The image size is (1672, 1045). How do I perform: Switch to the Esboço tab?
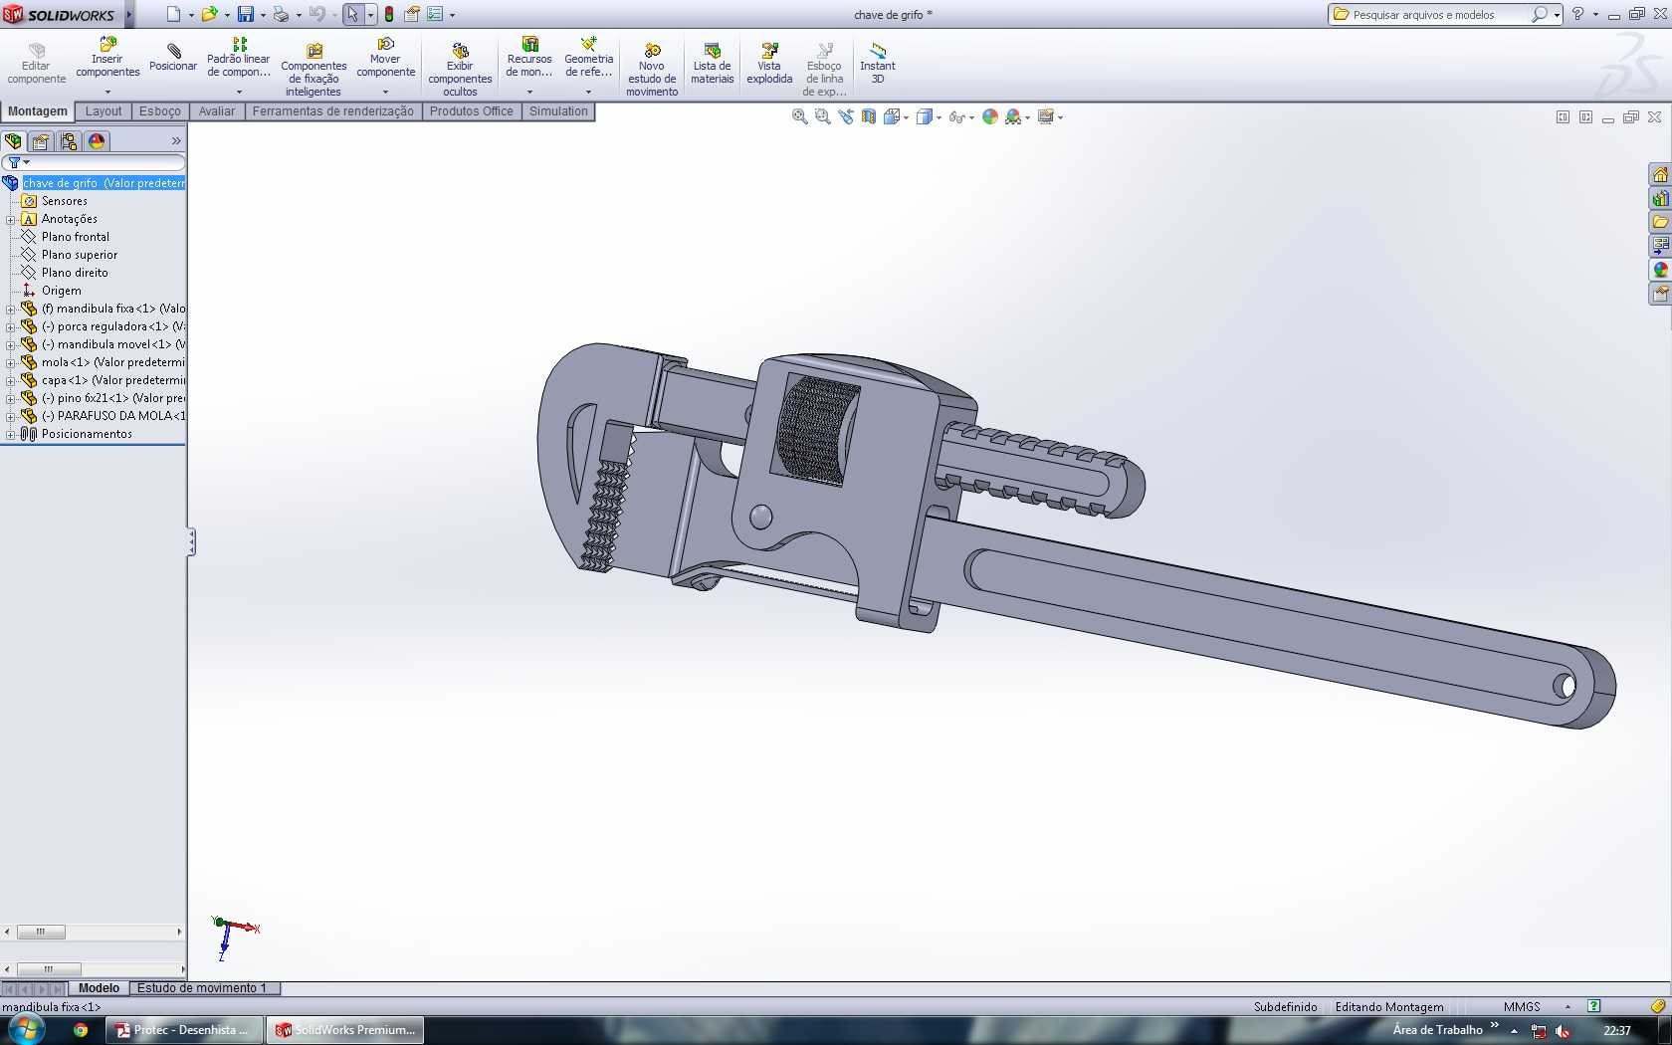click(160, 111)
